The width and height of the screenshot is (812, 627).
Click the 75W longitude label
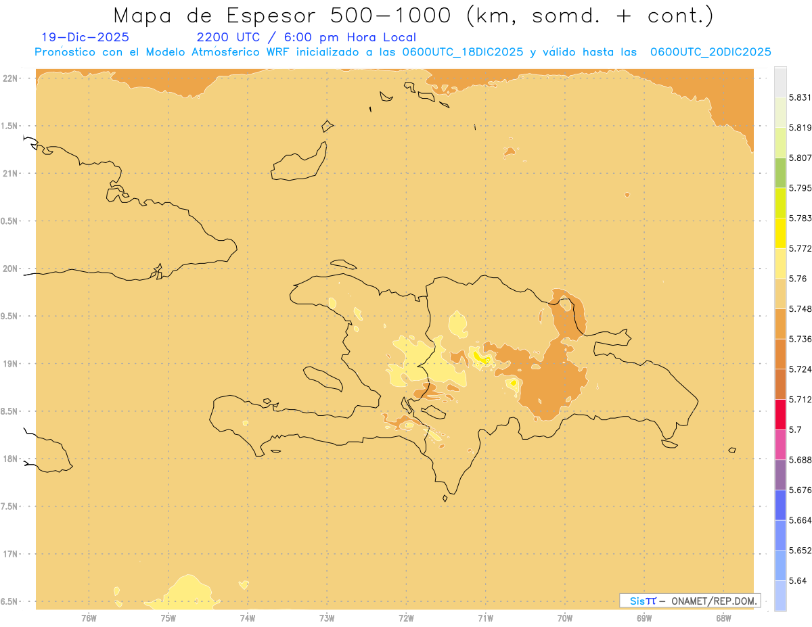point(168,618)
